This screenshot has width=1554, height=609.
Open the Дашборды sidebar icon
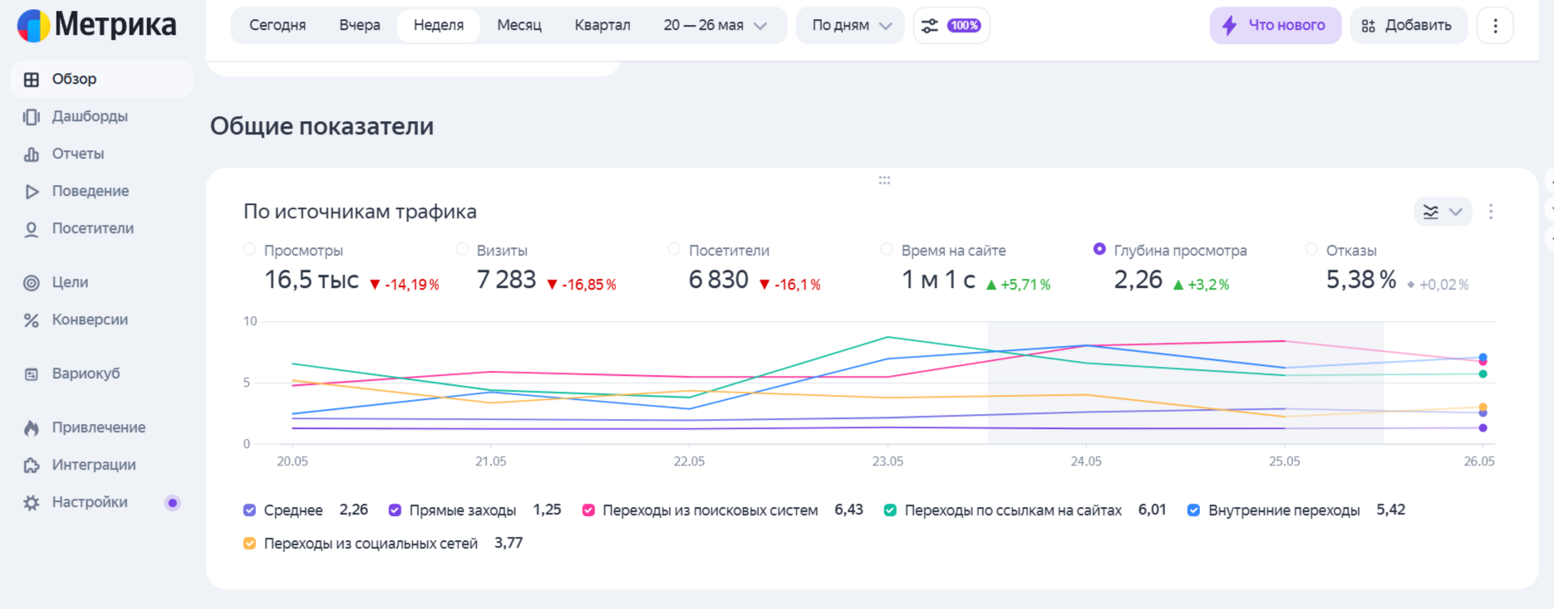pos(32,117)
